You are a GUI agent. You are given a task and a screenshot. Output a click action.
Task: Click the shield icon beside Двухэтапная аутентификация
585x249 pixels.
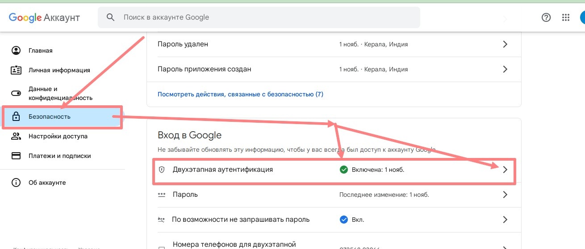[162, 170]
